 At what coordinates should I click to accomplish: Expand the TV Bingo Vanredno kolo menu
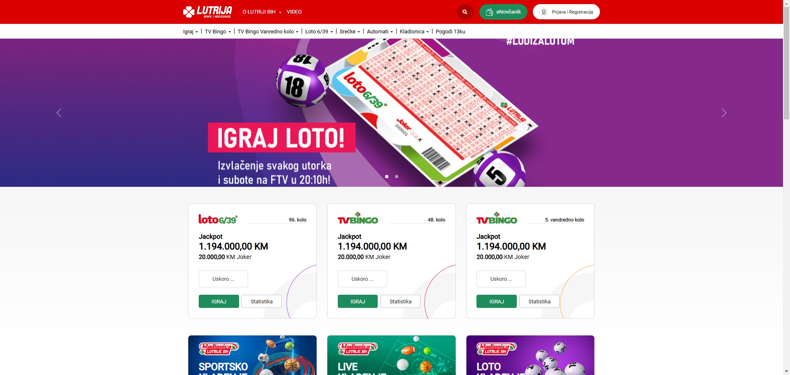[268, 32]
